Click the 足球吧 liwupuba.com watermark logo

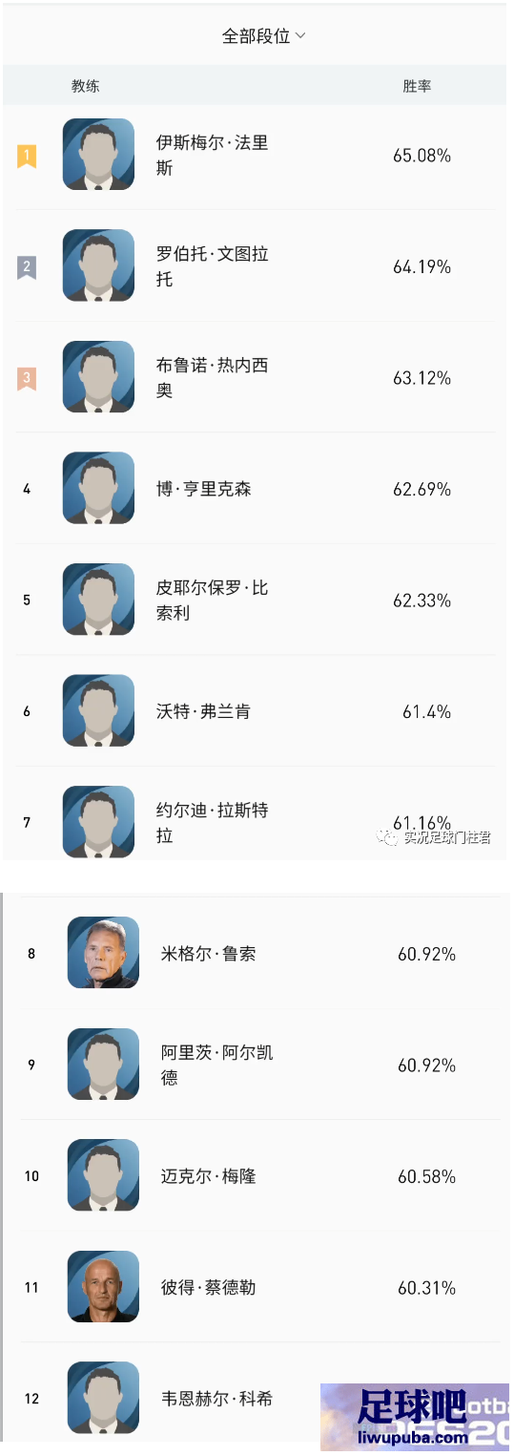pos(415,1418)
